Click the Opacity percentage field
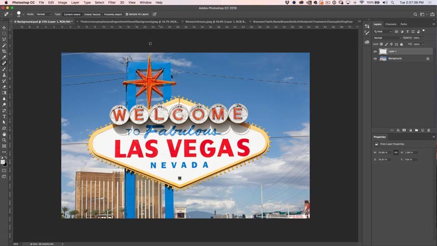The image size is (437, 246). click(x=417, y=38)
